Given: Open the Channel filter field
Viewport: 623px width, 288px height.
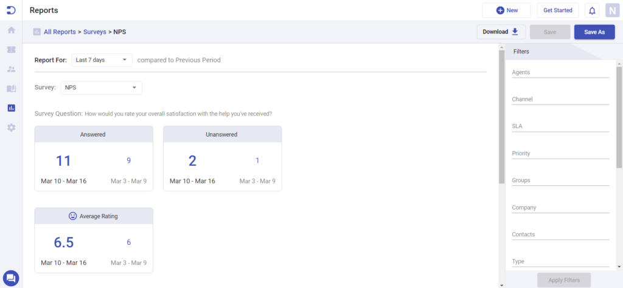Looking at the screenshot, I should click(x=560, y=99).
